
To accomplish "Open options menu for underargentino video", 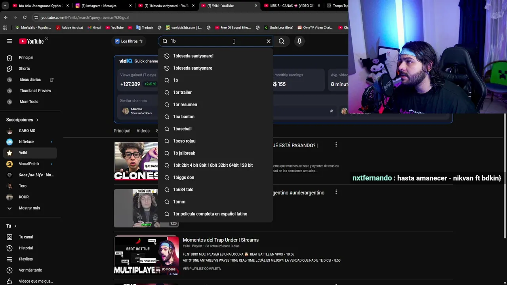I will click(336, 192).
